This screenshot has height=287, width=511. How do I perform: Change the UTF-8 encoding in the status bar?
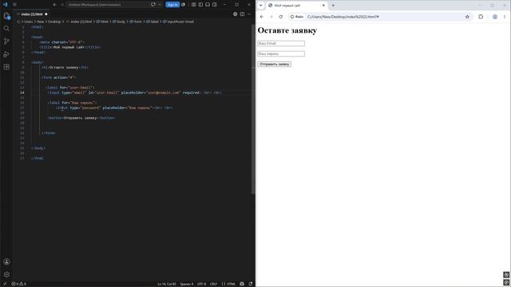pos(201,284)
